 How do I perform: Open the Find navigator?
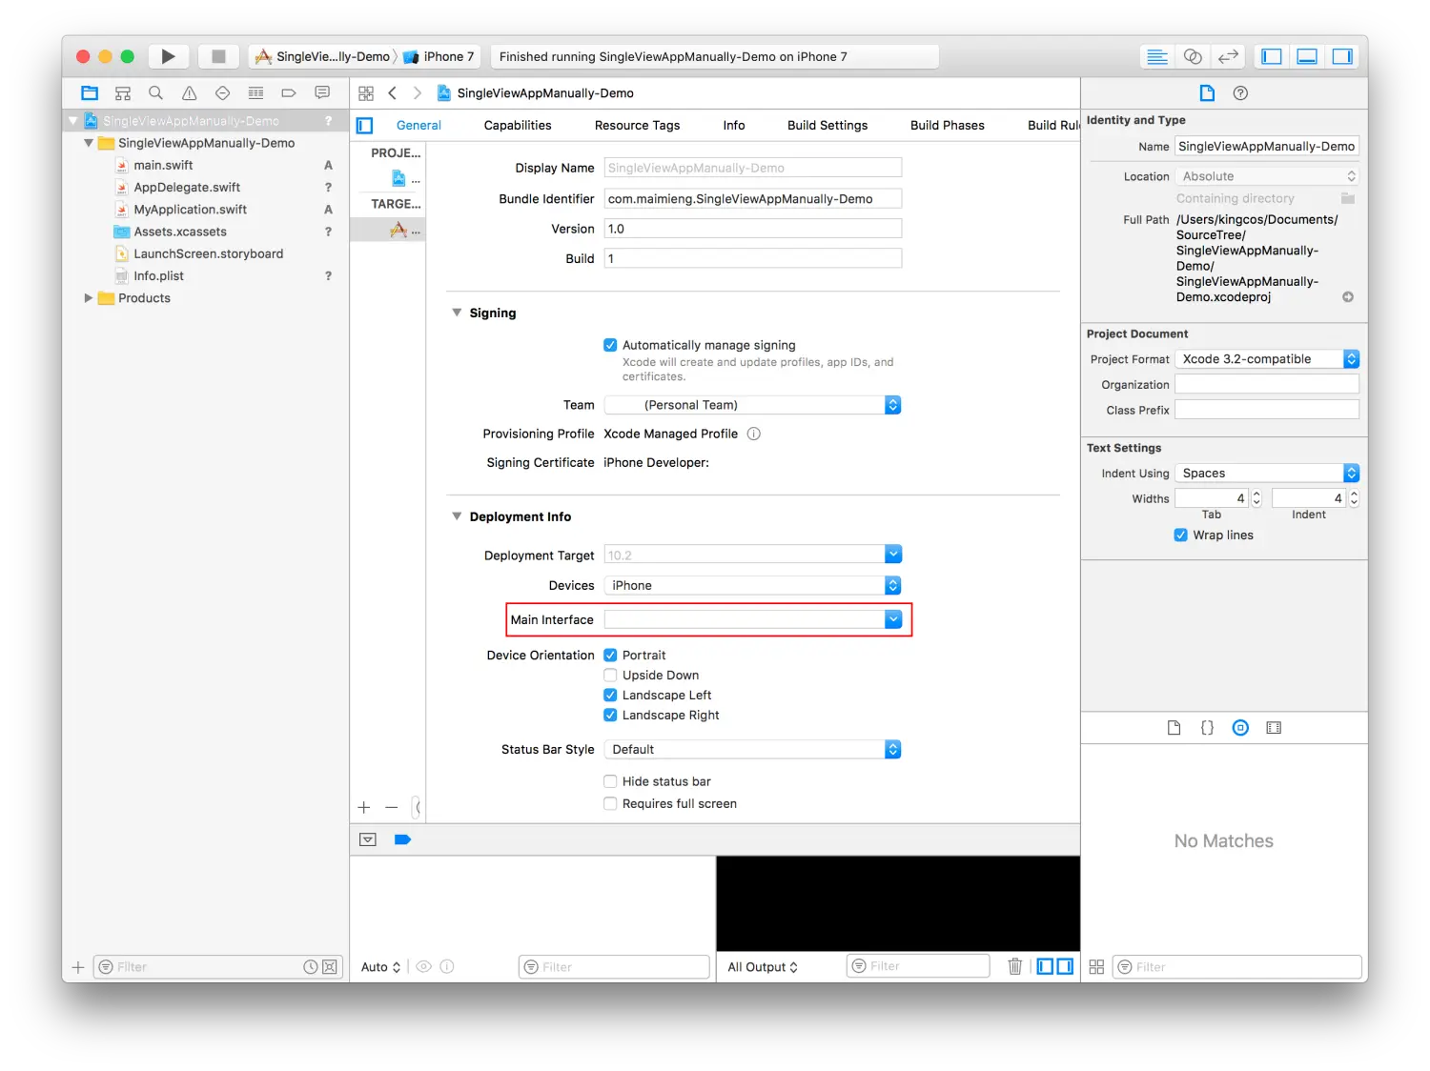click(155, 92)
